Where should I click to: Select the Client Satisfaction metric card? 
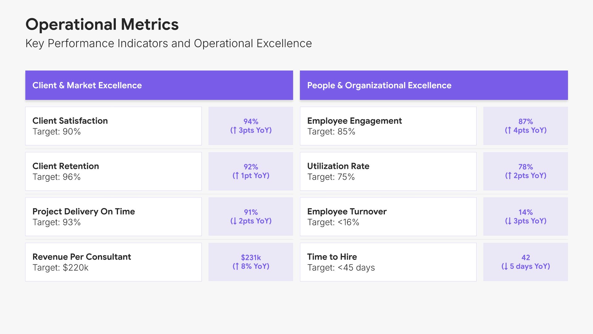click(113, 126)
